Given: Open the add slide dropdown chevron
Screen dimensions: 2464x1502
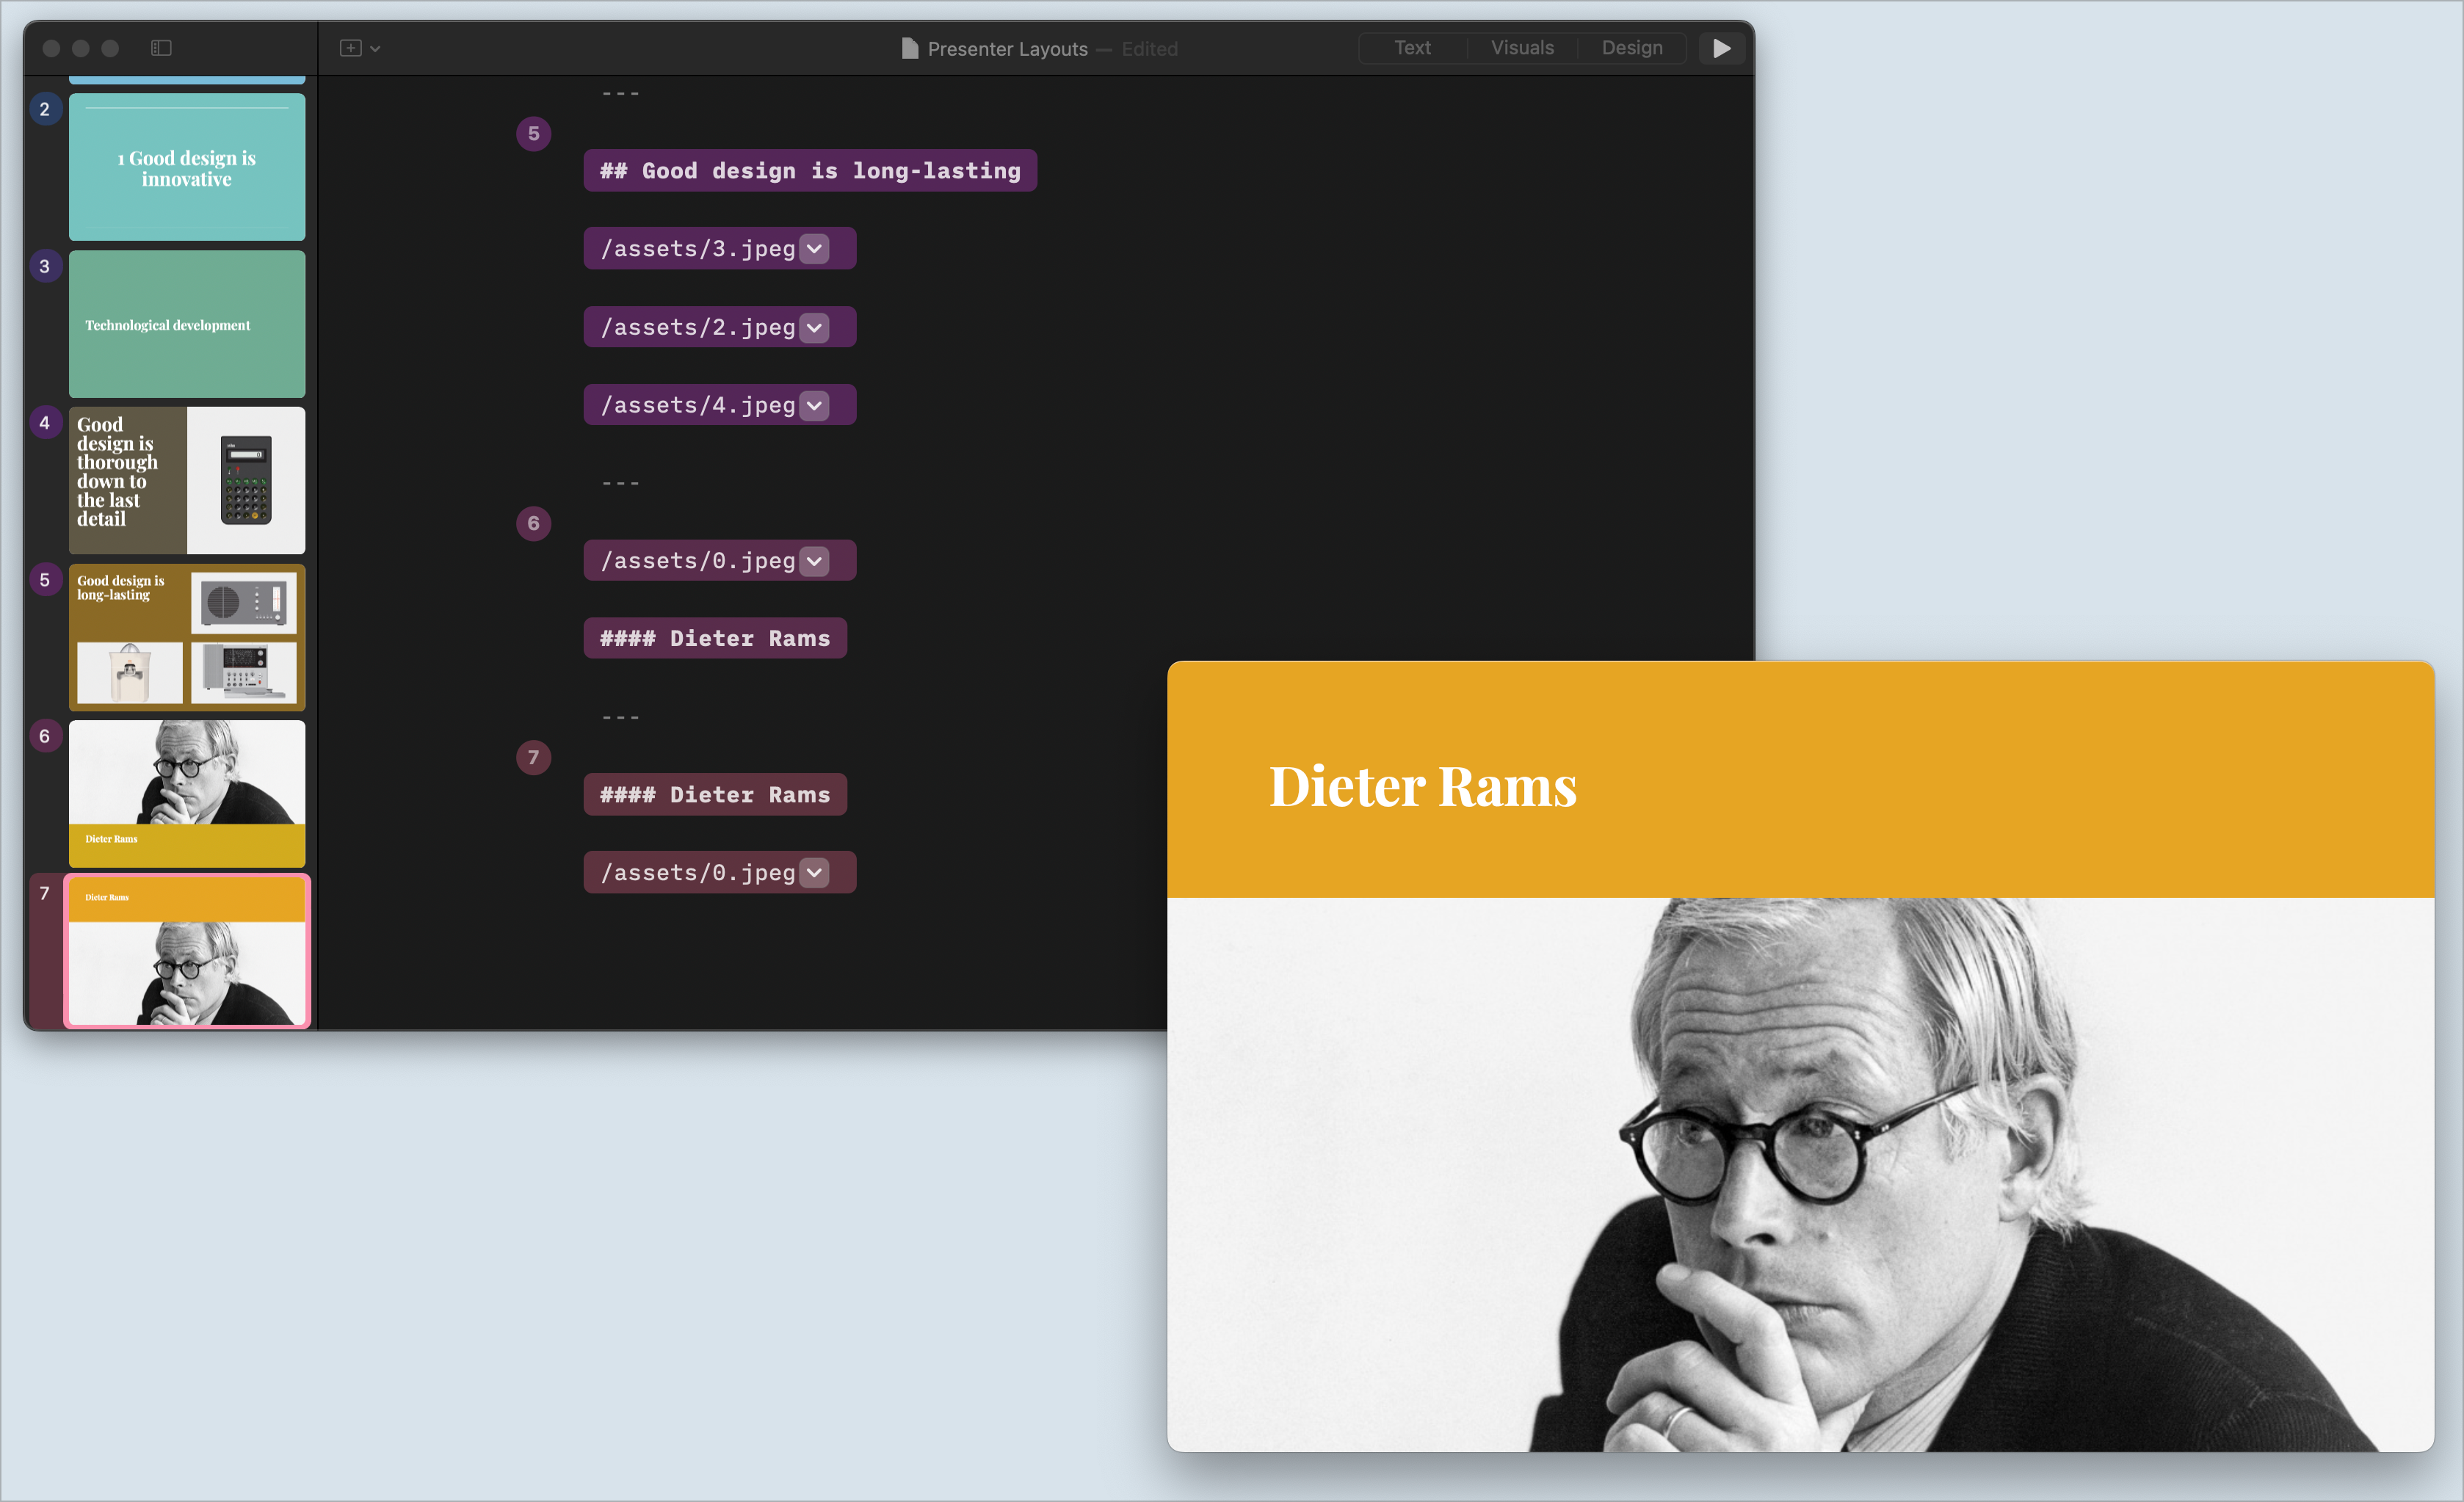Looking at the screenshot, I should (x=375, y=49).
